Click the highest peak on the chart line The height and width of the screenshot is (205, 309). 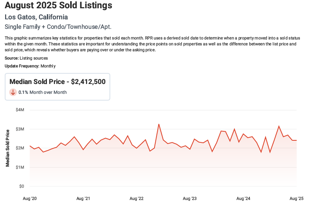click(158, 124)
